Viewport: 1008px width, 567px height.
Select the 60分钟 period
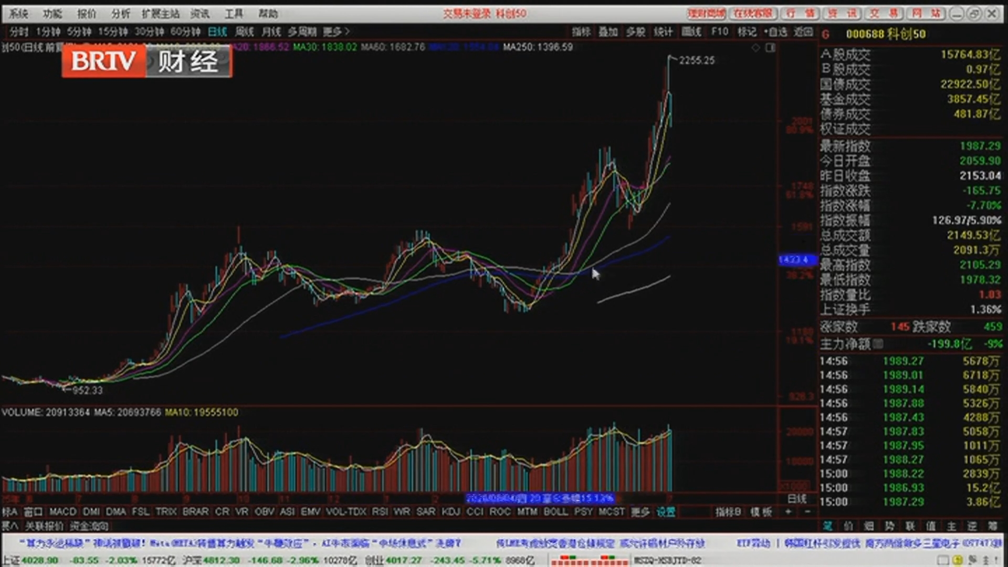coord(185,32)
